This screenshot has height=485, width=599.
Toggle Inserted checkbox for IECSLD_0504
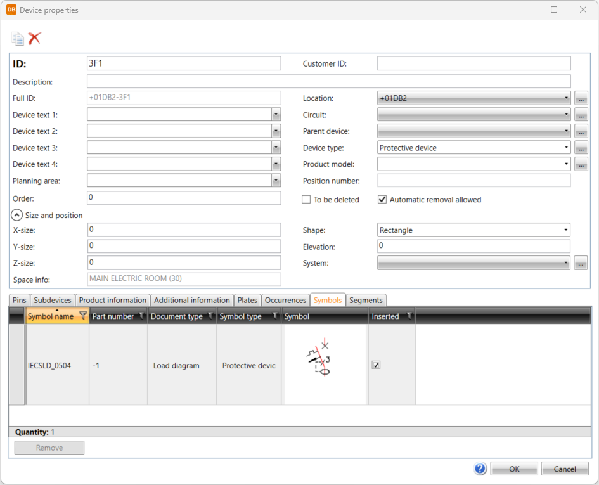[376, 365]
